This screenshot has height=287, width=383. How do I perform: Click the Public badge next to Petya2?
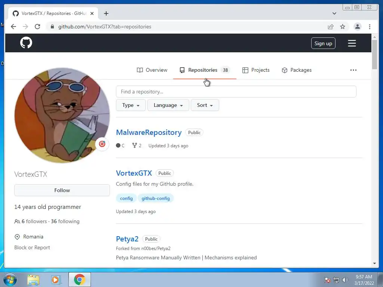tap(151, 239)
